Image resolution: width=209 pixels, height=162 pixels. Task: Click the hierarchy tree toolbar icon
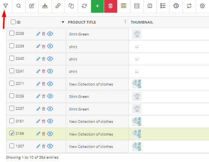coord(45,6)
